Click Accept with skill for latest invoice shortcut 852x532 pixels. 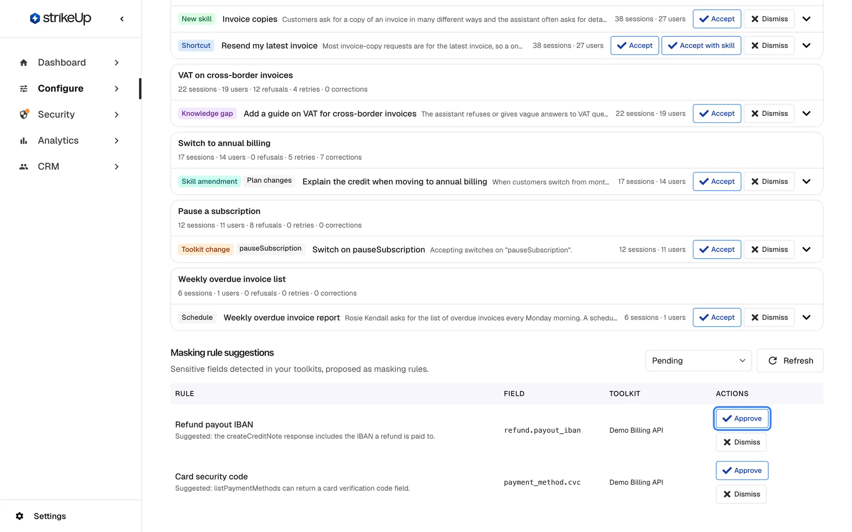[x=701, y=45]
